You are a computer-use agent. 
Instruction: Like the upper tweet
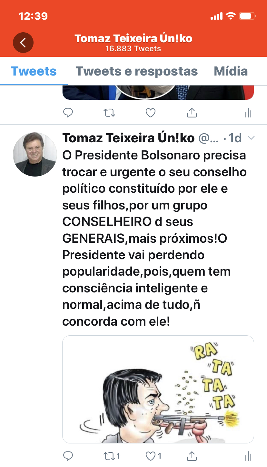point(151,113)
